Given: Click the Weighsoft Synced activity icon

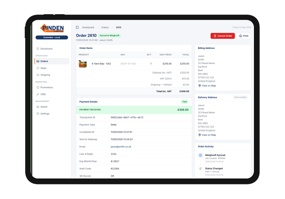Looking at the screenshot, I should coord(200,156).
